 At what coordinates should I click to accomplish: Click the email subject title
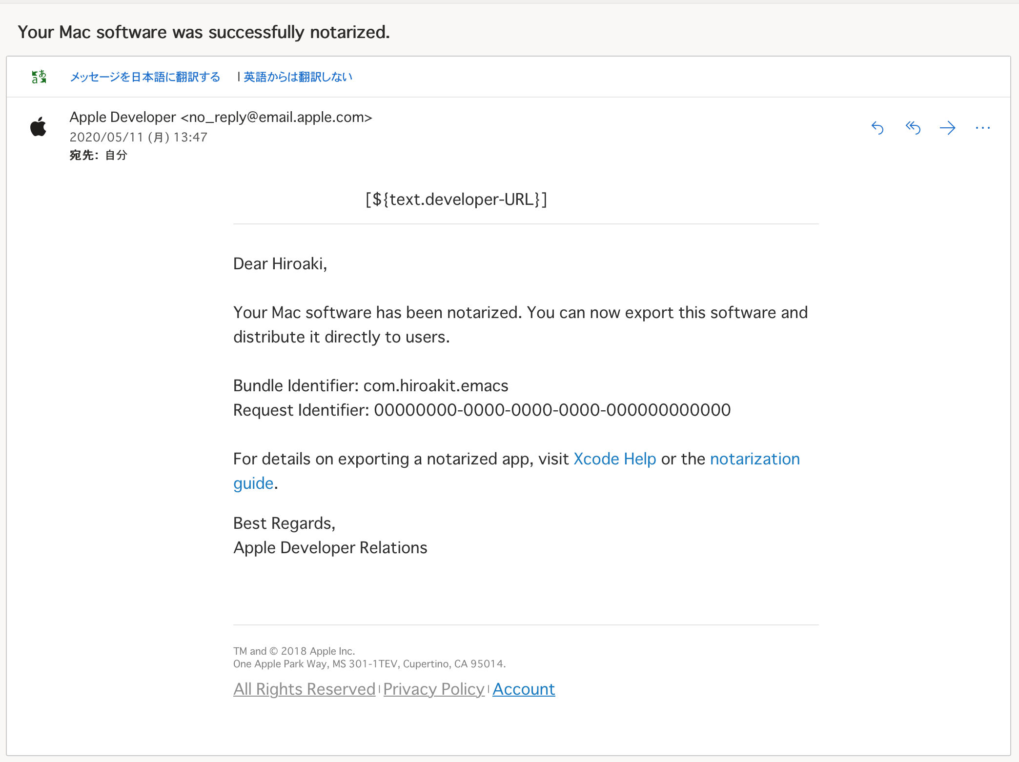tap(204, 32)
